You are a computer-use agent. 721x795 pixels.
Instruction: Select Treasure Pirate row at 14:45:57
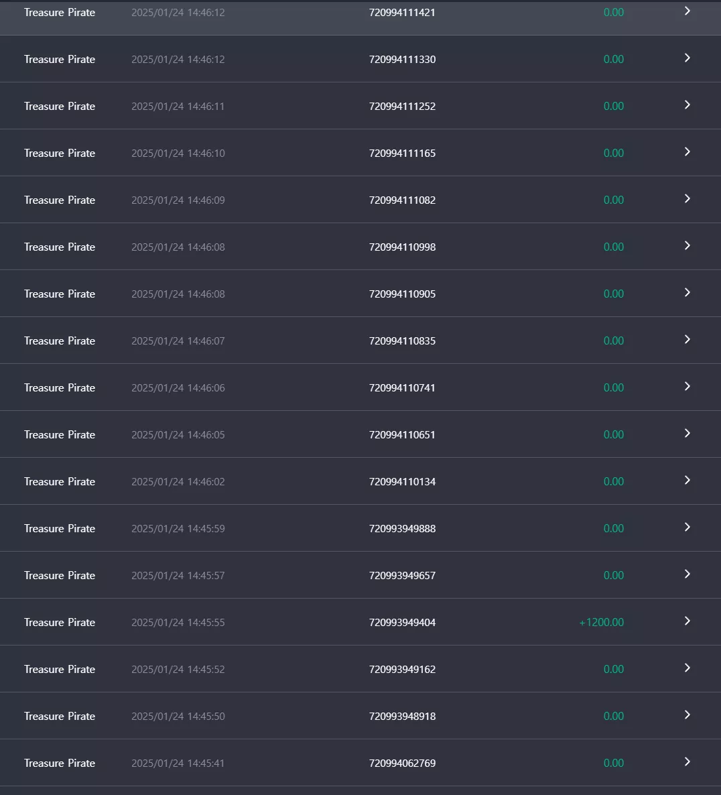360,575
